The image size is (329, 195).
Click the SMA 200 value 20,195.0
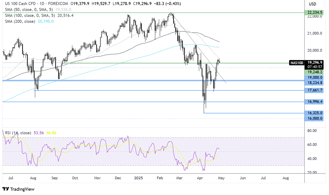coord(45,22)
